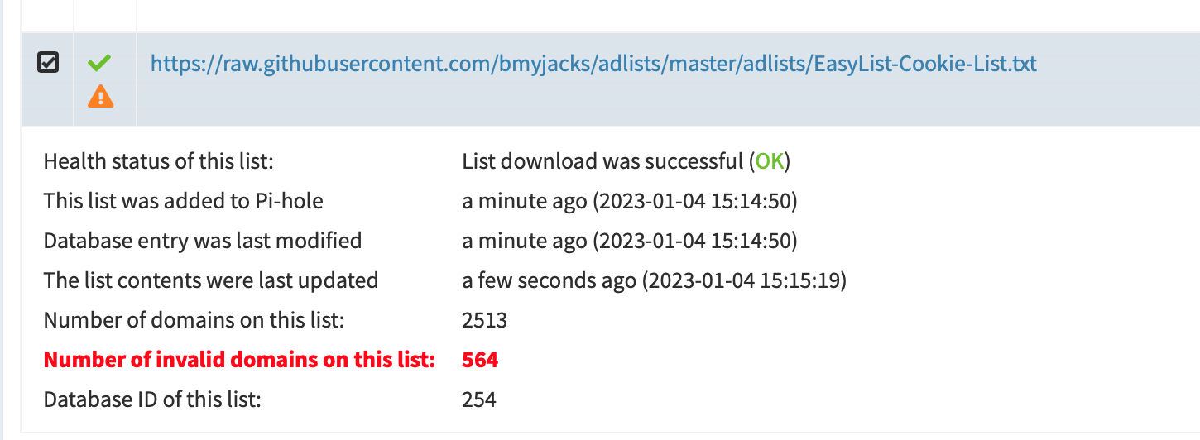Click 'Database ID of this list' label
This screenshot has width=1200, height=440.
pos(152,399)
